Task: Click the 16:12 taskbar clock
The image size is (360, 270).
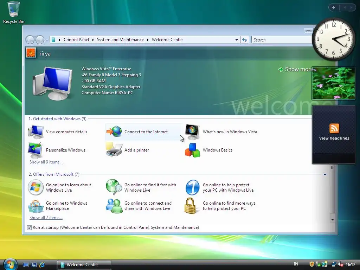Action: click(351, 264)
